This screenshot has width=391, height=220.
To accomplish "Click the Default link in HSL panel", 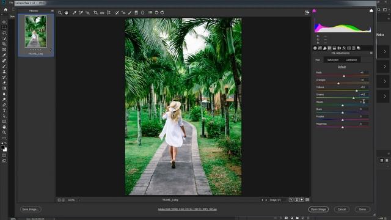I will coord(342,67).
